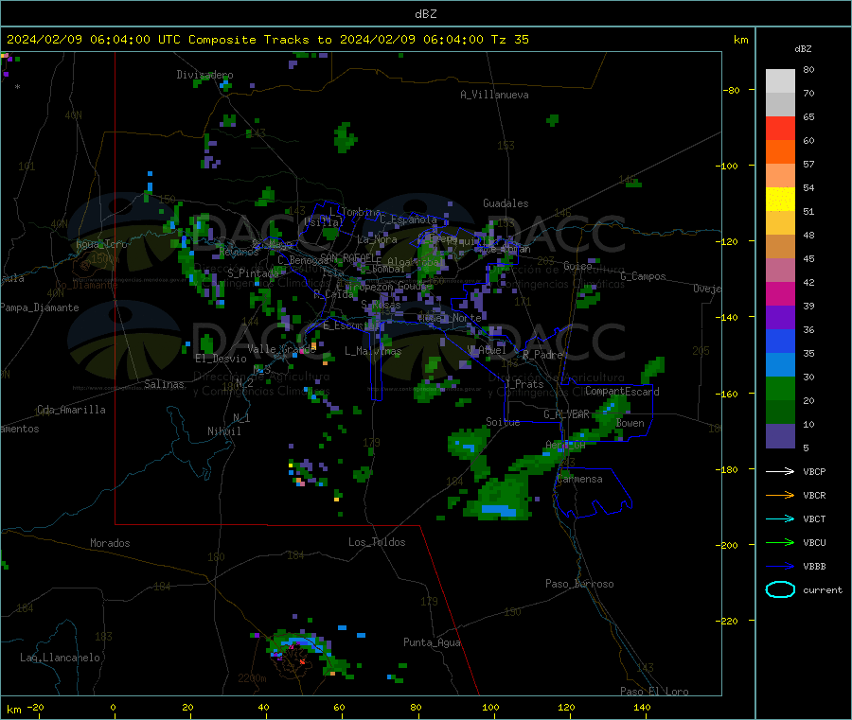
Task: Click the 140 tick on the bottom km axis
Action: (x=642, y=708)
